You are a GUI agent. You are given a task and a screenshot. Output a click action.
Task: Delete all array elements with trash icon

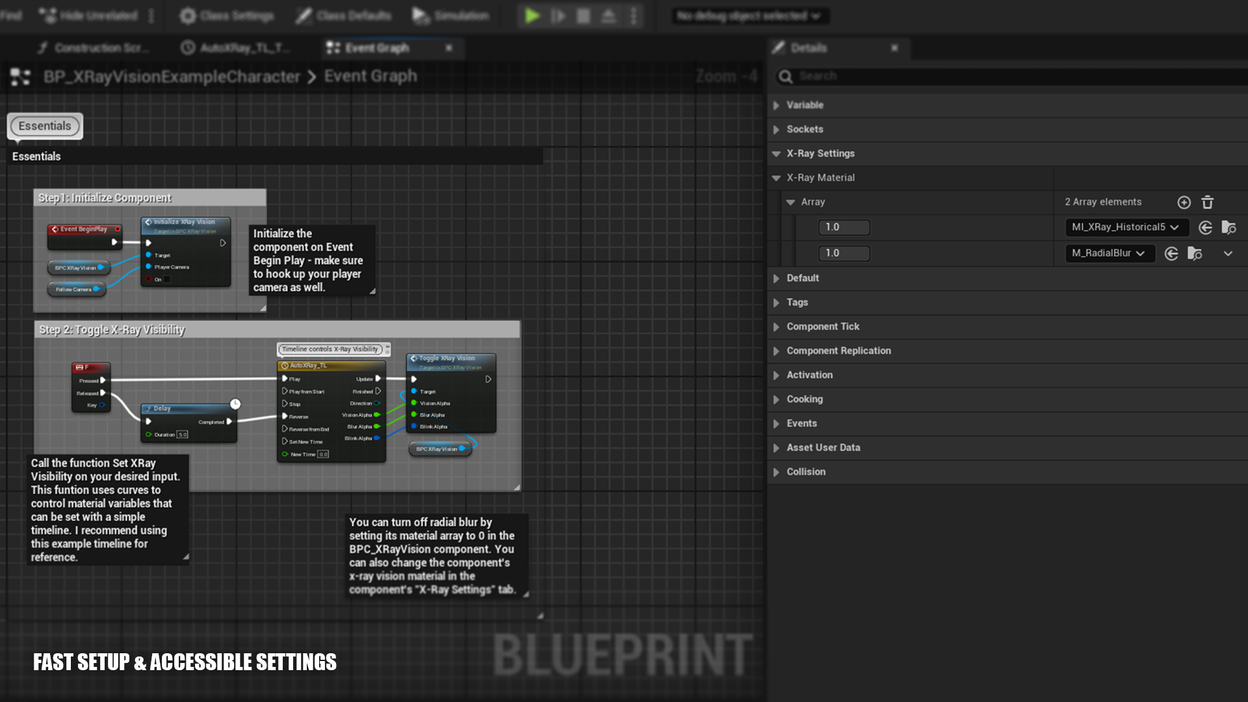(1207, 202)
